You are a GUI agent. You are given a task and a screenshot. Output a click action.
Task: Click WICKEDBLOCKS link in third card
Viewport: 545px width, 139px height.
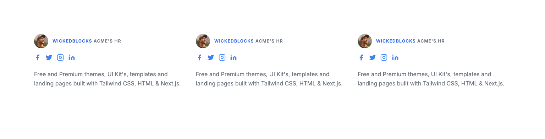pyautogui.click(x=396, y=41)
